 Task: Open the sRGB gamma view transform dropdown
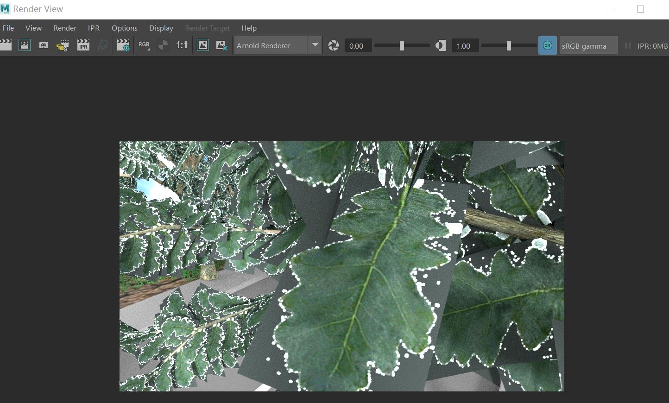tap(588, 45)
